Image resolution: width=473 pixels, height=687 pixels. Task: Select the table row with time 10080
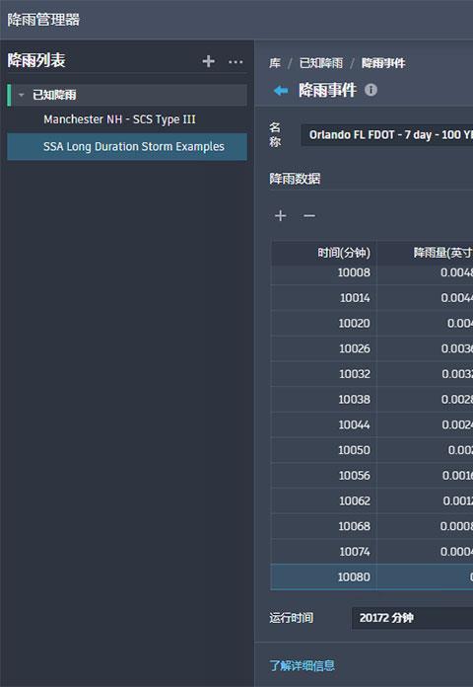pos(372,576)
